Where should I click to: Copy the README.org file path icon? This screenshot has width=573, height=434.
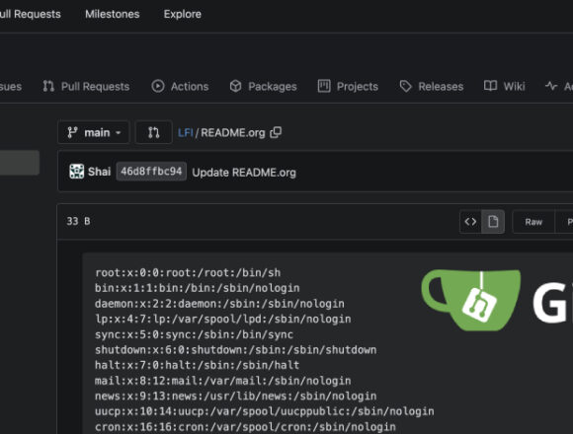tap(276, 132)
